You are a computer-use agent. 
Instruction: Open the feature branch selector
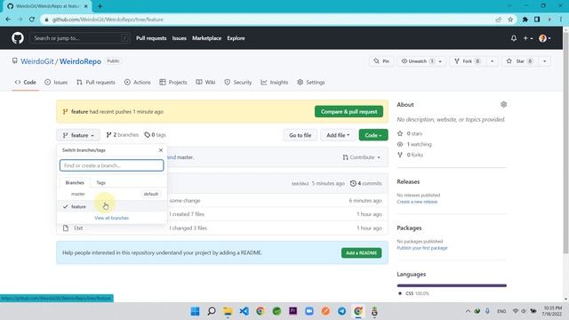point(78,135)
